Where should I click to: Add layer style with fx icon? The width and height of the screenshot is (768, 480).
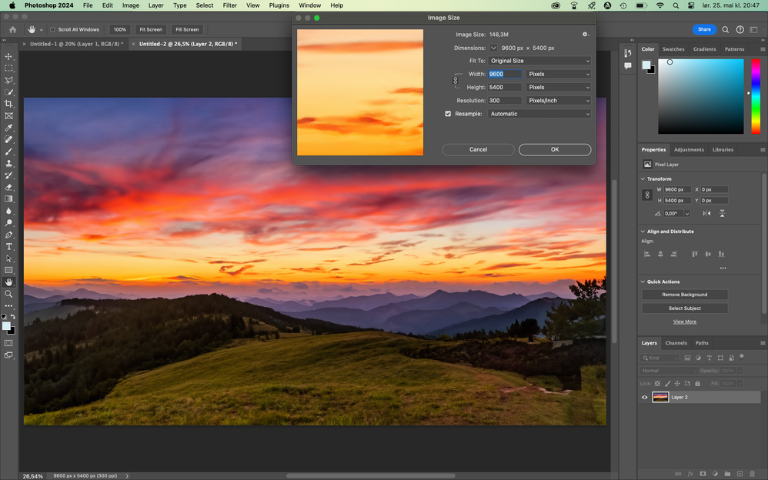(690, 474)
